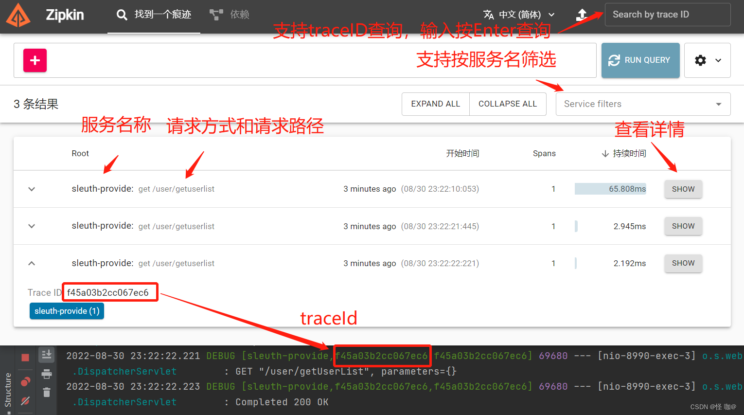Click the sleuth-provide (1) service chip

(67, 311)
